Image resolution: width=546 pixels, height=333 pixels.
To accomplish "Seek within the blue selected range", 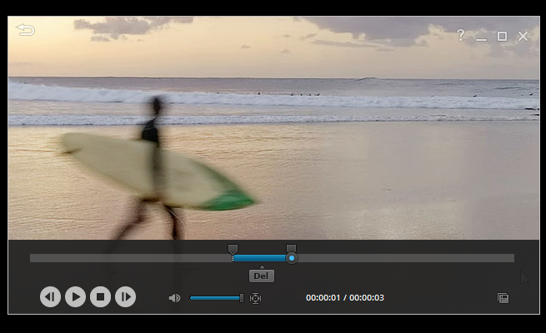I will click(x=260, y=258).
